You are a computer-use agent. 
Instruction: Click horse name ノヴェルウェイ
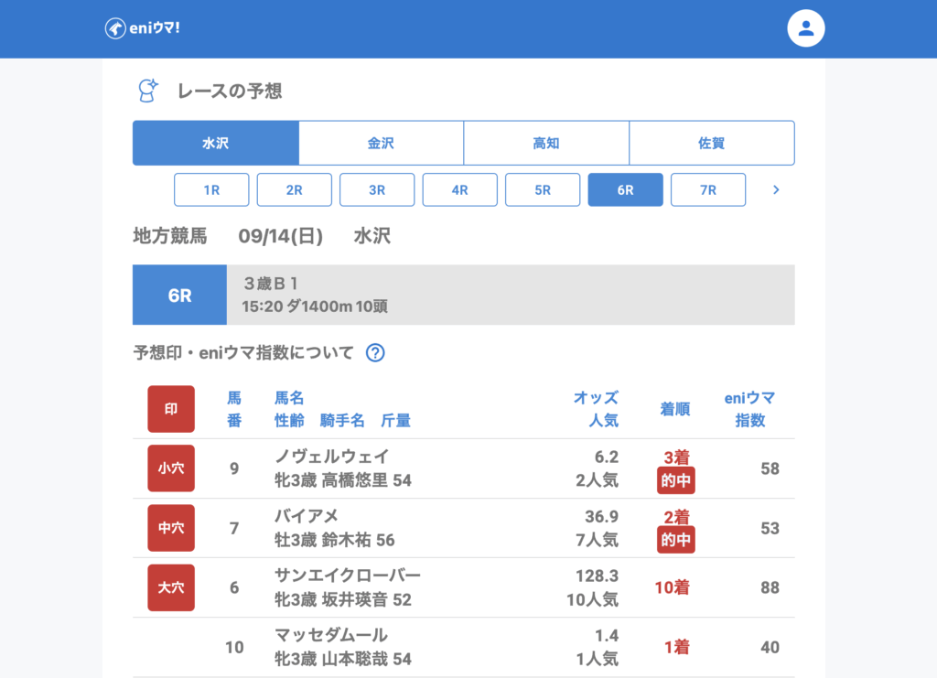click(x=331, y=457)
